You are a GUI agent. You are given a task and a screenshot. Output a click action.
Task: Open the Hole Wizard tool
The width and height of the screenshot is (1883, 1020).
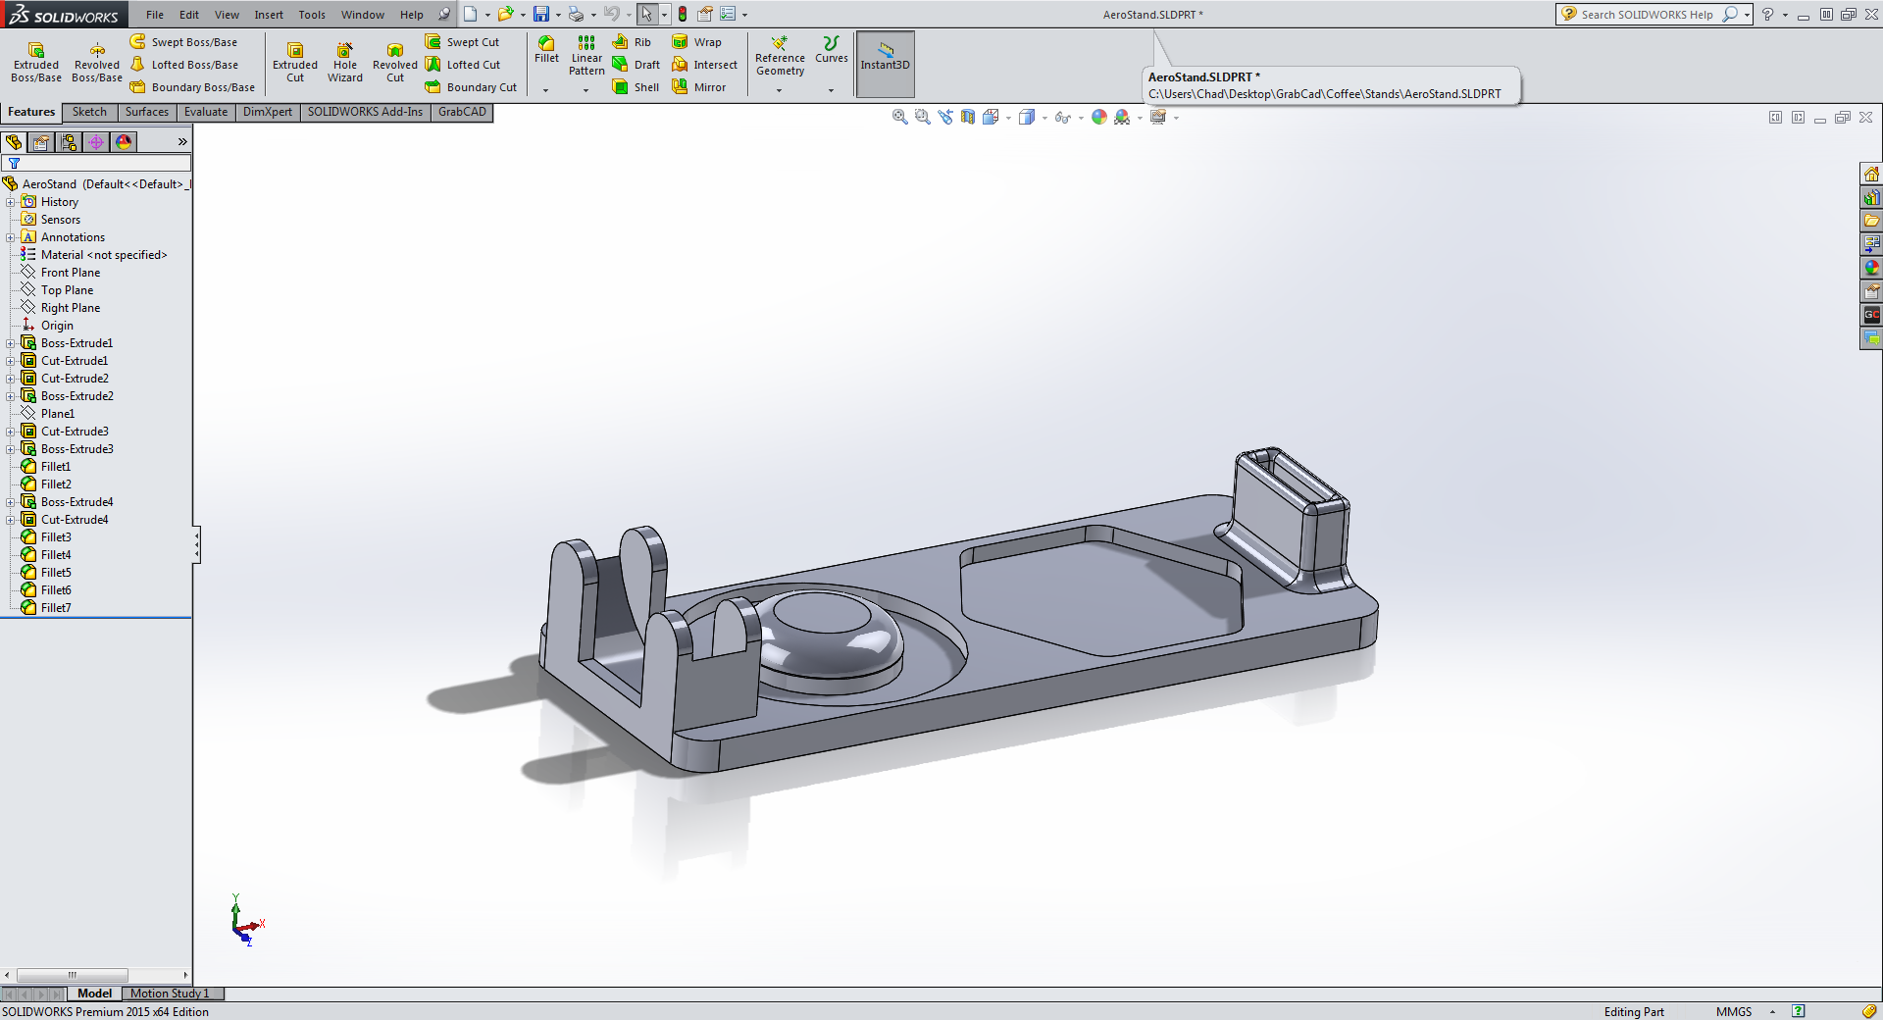click(345, 63)
